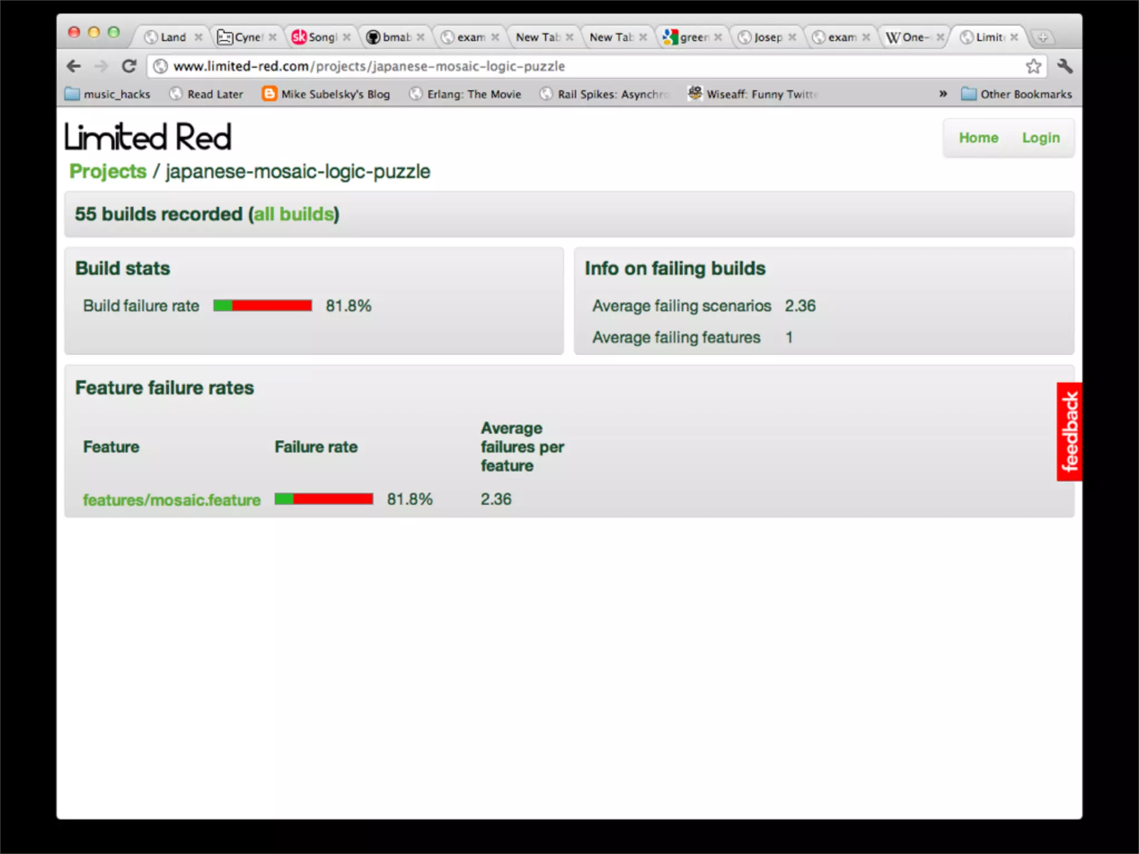Close the Songkick tab
Screen dimensions: 1139x854
346,37
